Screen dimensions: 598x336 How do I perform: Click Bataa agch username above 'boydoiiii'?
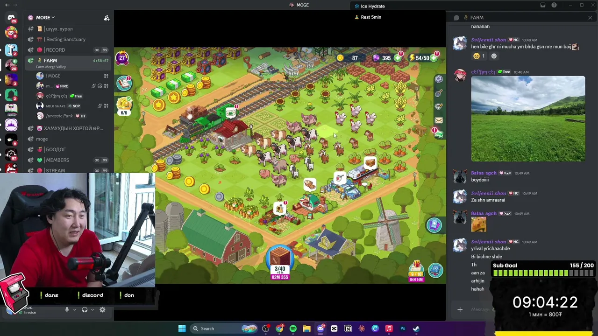click(x=484, y=173)
